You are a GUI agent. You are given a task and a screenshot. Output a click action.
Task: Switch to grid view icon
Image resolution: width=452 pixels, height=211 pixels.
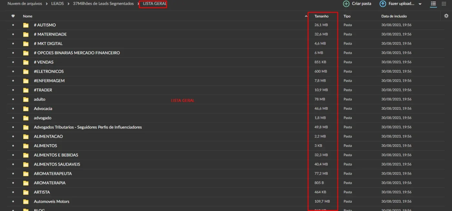tap(444, 4)
